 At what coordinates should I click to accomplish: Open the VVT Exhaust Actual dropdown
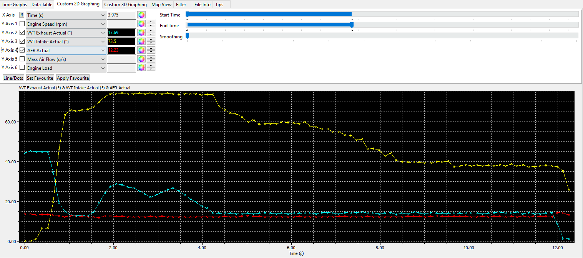[66, 33]
